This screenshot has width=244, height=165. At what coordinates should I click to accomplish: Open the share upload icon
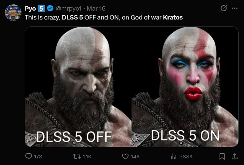[234, 156]
